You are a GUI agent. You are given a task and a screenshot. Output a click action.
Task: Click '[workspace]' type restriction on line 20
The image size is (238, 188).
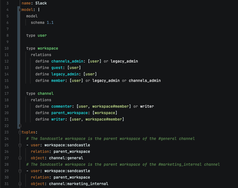pyautogui.click(x=105, y=113)
